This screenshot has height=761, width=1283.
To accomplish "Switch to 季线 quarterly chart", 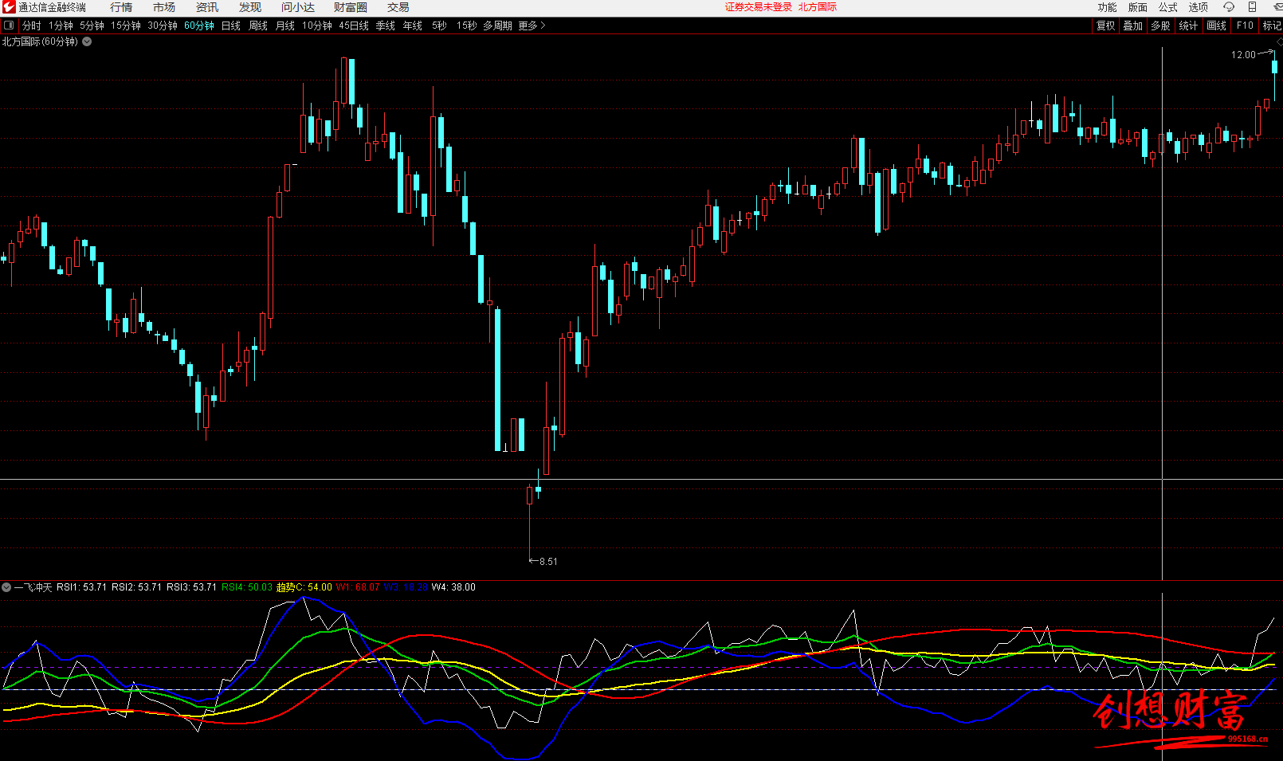I will [386, 25].
